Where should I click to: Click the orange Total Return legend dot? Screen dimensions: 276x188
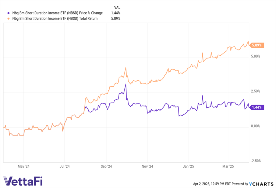(5, 18)
